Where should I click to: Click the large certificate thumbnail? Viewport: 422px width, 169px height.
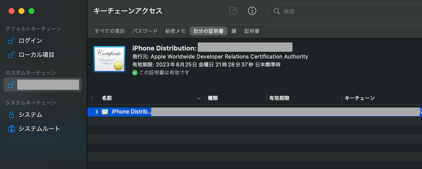tap(109, 59)
